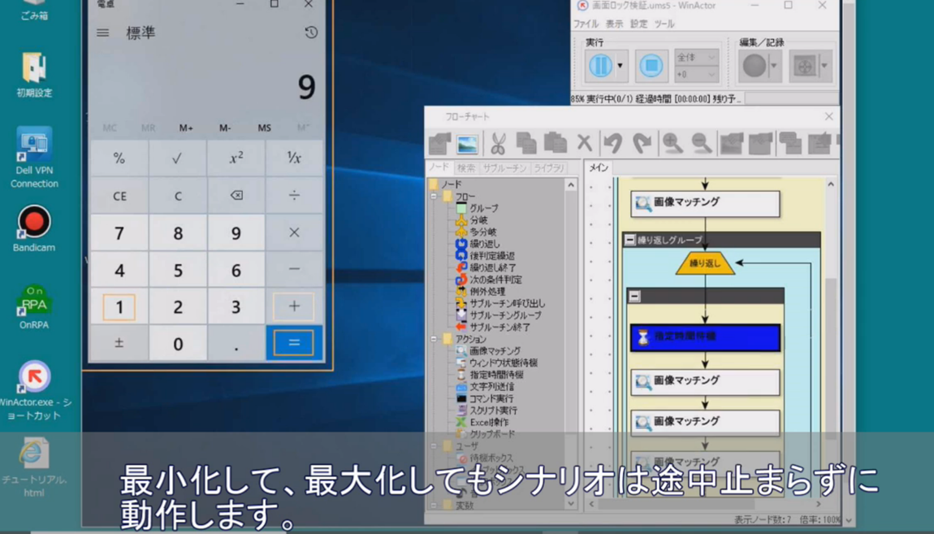The width and height of the screenshot is (934, 534).
Task: Click the calculator divide key
Action: (x=294, y=196)
